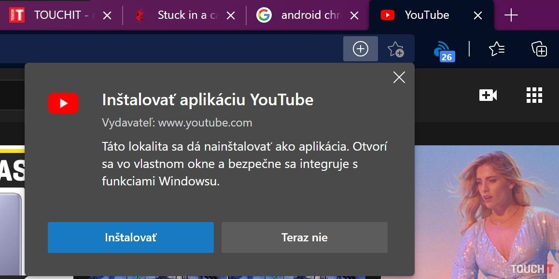
Task: Click the YouTube logo in dialog
Action: 63,103
